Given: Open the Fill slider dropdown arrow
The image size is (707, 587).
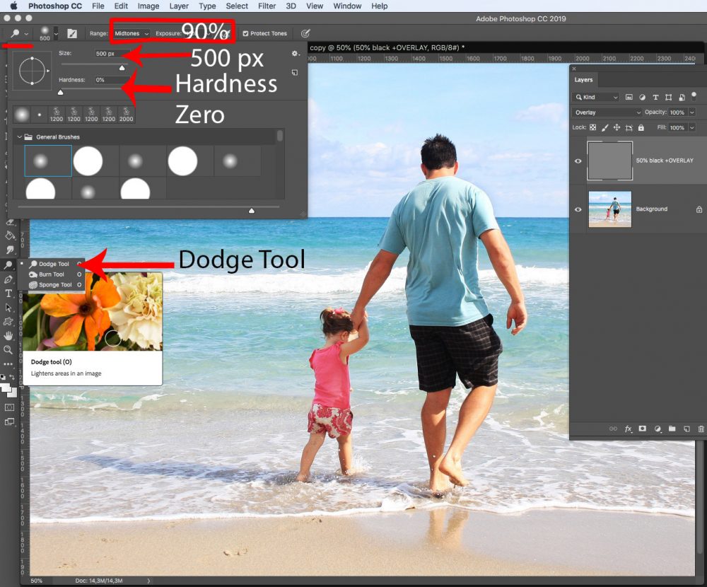Looking at the screenshot, I should (692, 128).
